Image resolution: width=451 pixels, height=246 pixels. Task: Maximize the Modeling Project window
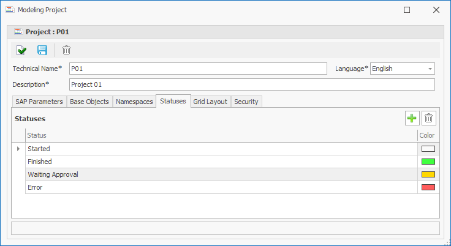tap(407, 10)
